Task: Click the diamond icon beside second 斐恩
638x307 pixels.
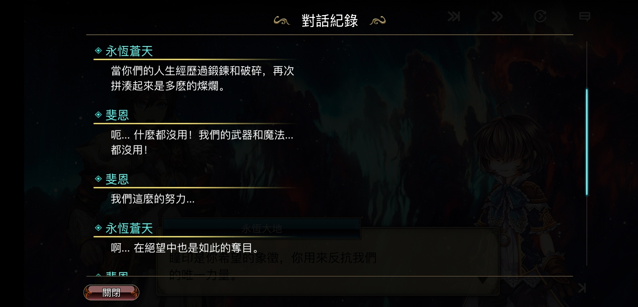Action: [98, 179]
